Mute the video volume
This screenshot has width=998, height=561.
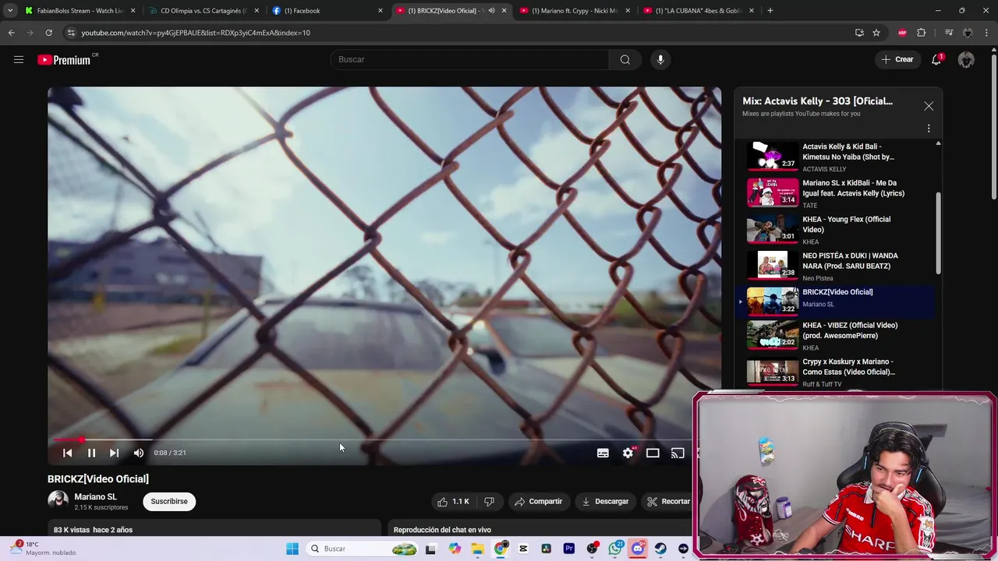pyautogui.click(x=138, y=453)
